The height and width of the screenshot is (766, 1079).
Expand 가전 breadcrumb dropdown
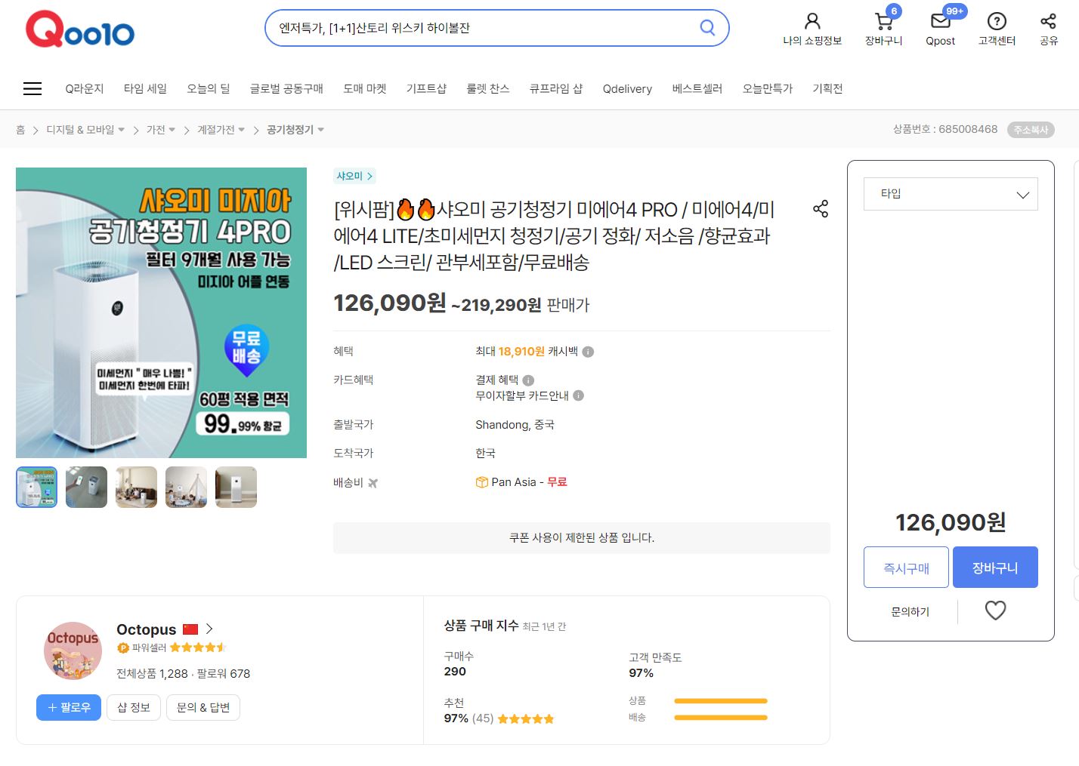172,130
